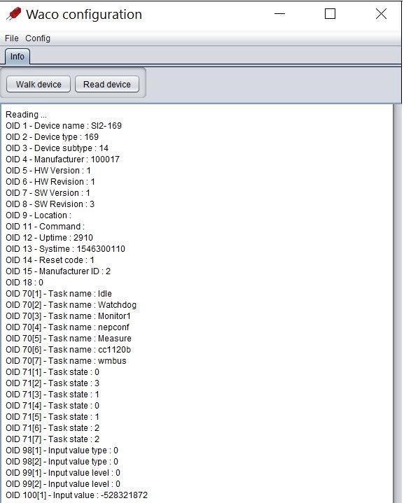Select line 'OID 7 - SW Version : 1'
The image size is (404, 503).
48,193
